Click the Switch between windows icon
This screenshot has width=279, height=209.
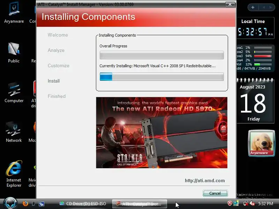42,204
